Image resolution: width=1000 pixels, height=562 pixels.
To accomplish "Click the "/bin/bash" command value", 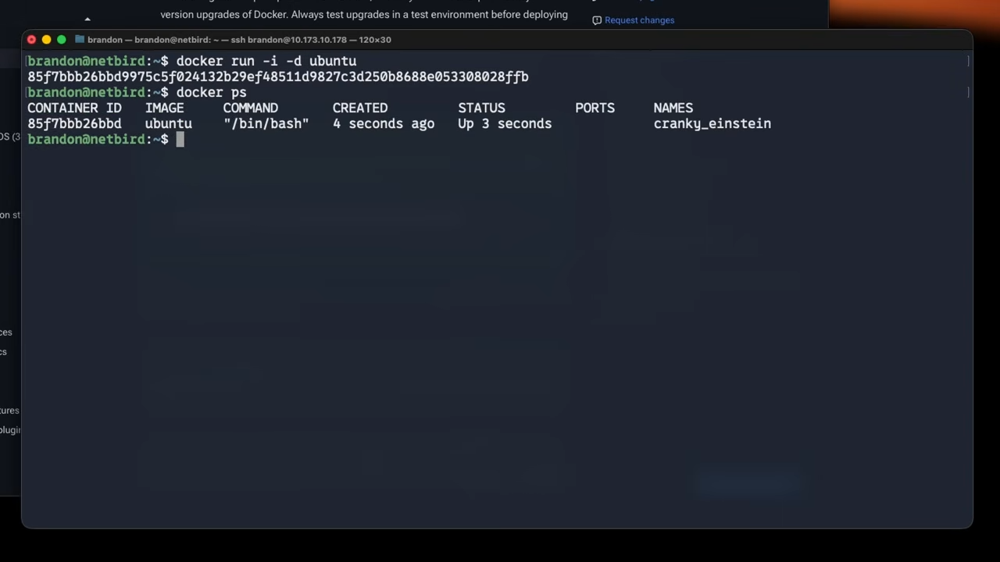I will coord(266,124).
